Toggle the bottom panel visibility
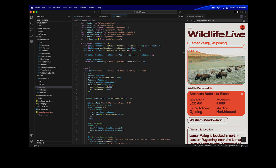276x168 pixels. click(x=241, y=12)
